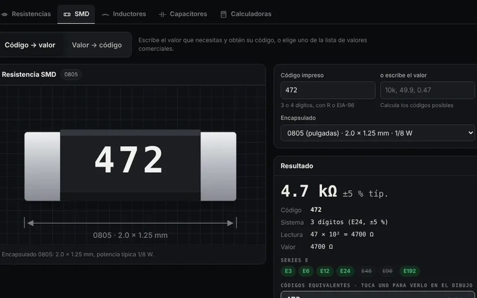Image resolution: width=477 pixels, height=298 pixels.
Task: Click the E6 series badge
Action: pos(306,271)
